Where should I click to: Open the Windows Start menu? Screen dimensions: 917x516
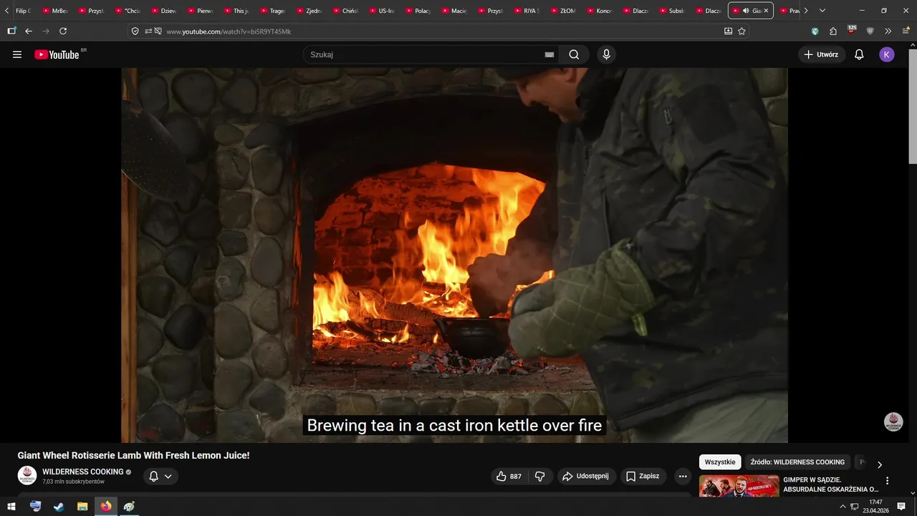tap(11, 506)
